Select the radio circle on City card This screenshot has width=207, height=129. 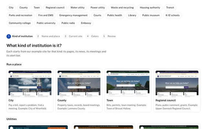[12, 74]
